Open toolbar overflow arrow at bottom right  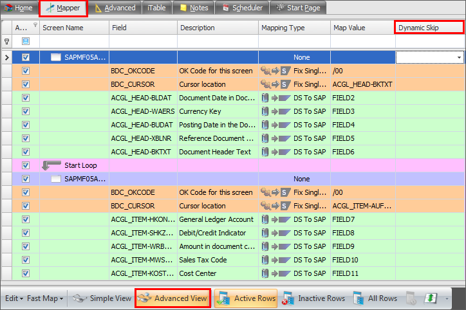pos(447,298)
